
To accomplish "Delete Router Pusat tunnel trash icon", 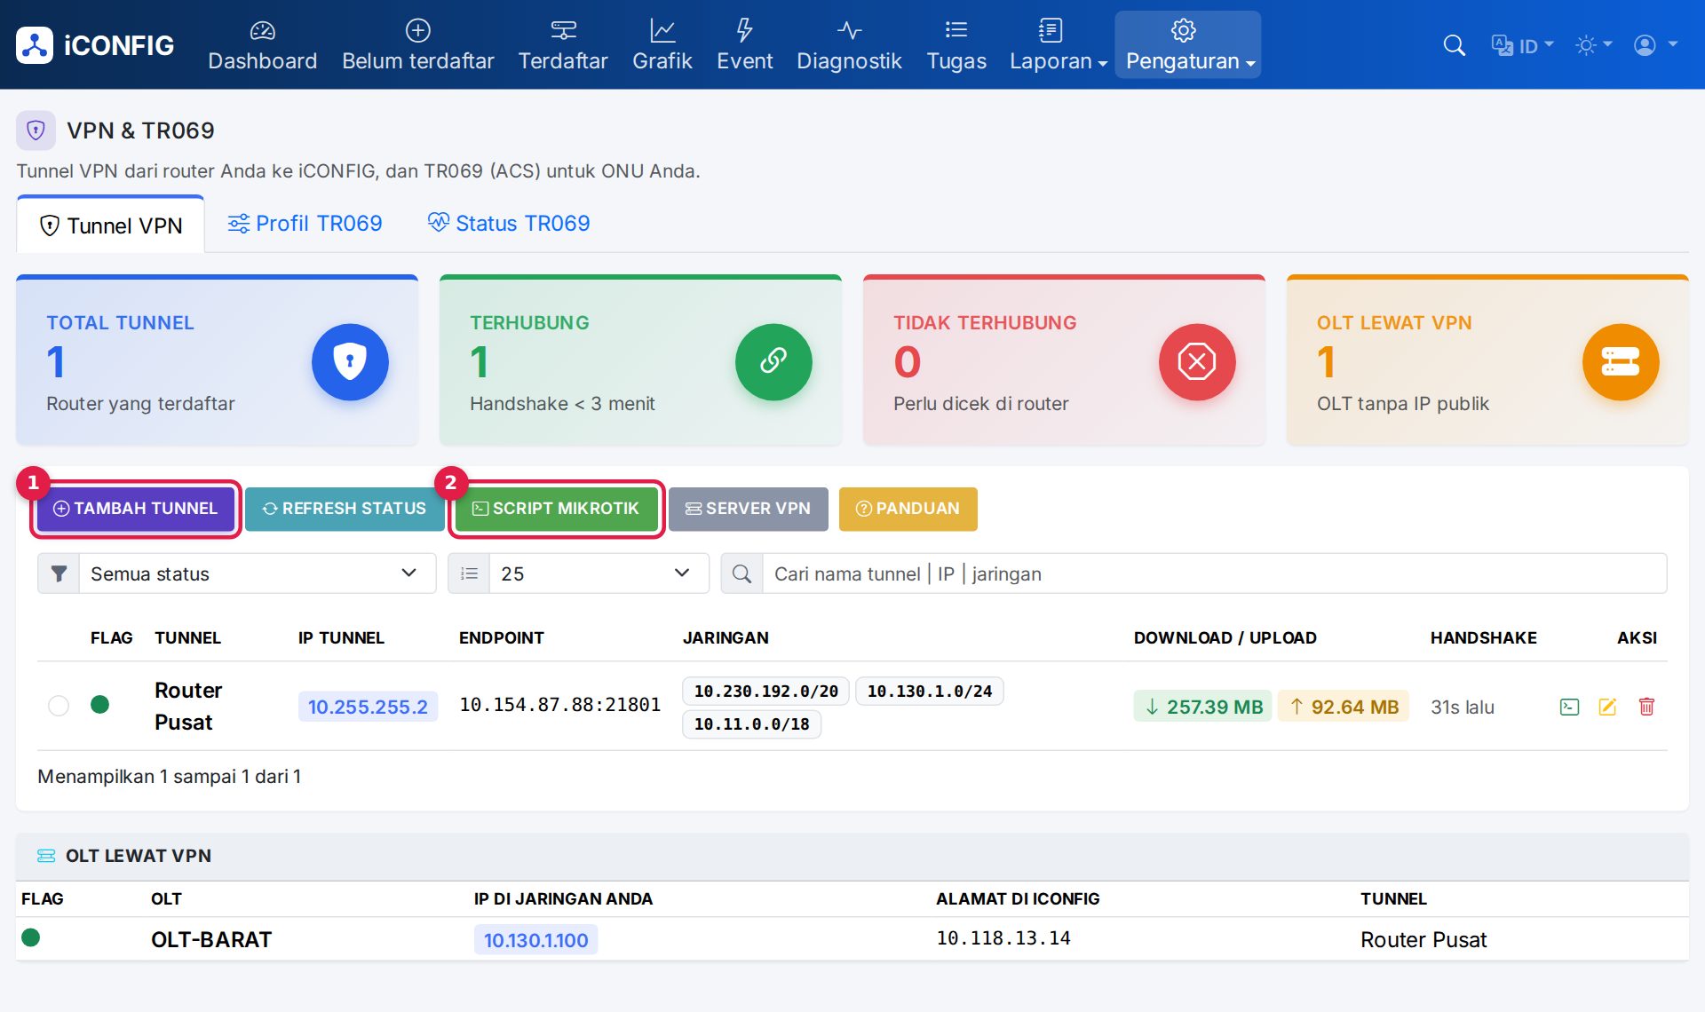I will pyautogui.click(x=1646, y=707).
